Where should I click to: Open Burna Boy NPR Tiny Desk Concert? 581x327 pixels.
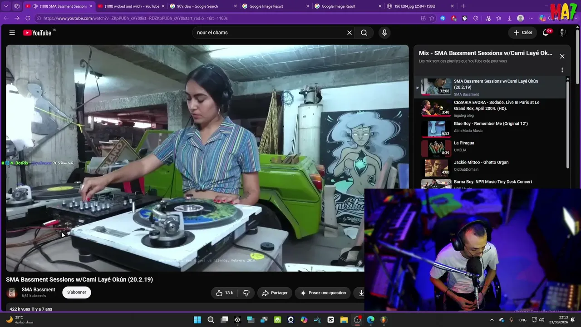tap(490, 183)
